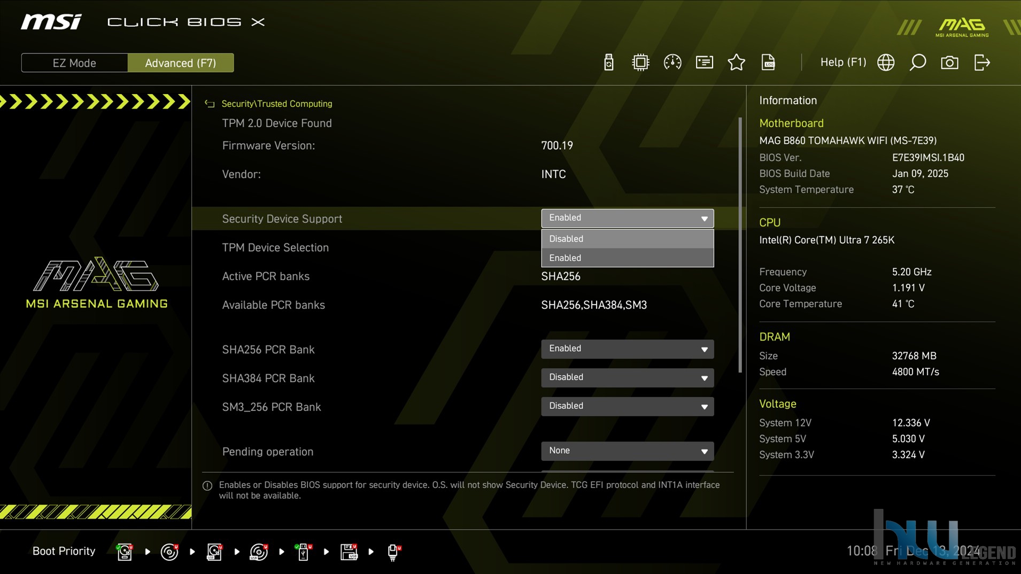This screenshot has height=574, width=1021.
Task: Choose Disabled in the open dropdown list
Action: click(628, 239)
